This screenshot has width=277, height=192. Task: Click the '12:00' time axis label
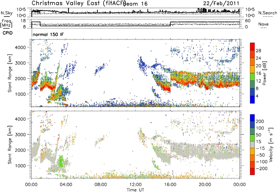point(135,185)
